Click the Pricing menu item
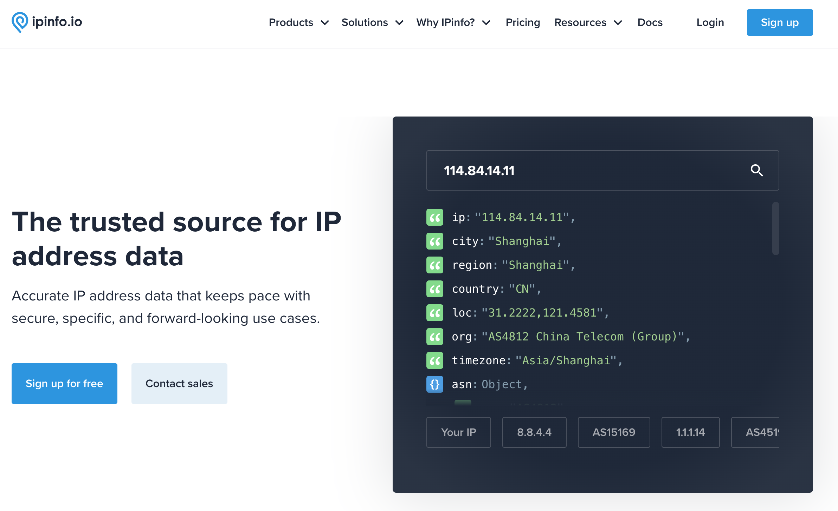 522,23
